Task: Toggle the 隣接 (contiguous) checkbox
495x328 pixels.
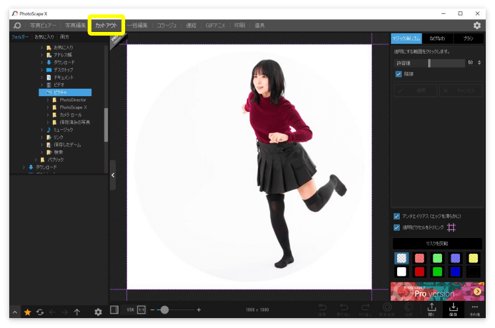Action: 398,74
